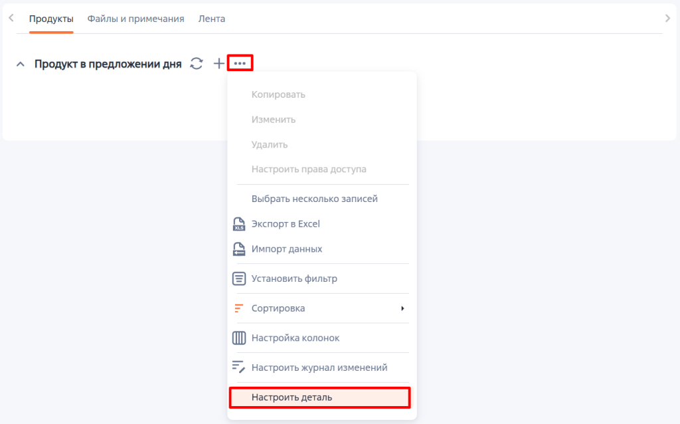Click the plus icon to add a product

(x=218, y=64)
